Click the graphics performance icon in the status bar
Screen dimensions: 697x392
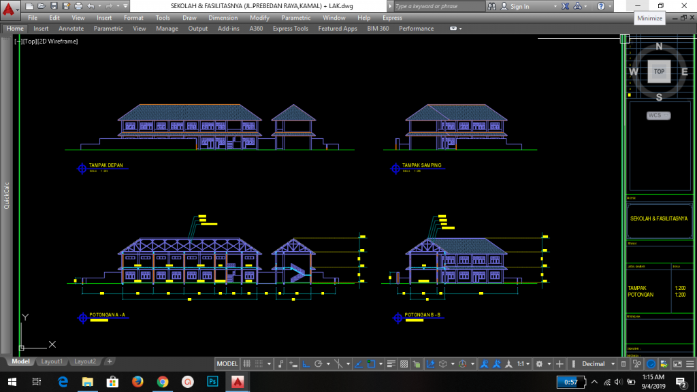point(651,362)
